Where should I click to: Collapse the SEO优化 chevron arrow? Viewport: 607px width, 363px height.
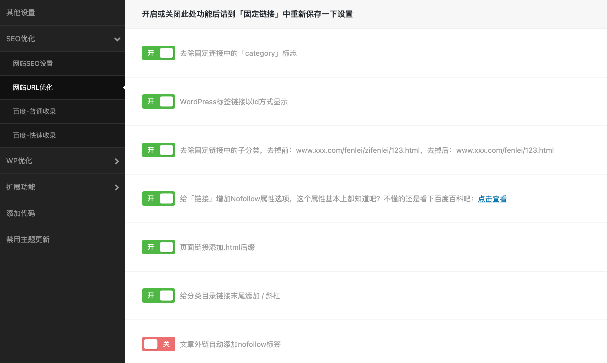(117, 39)
